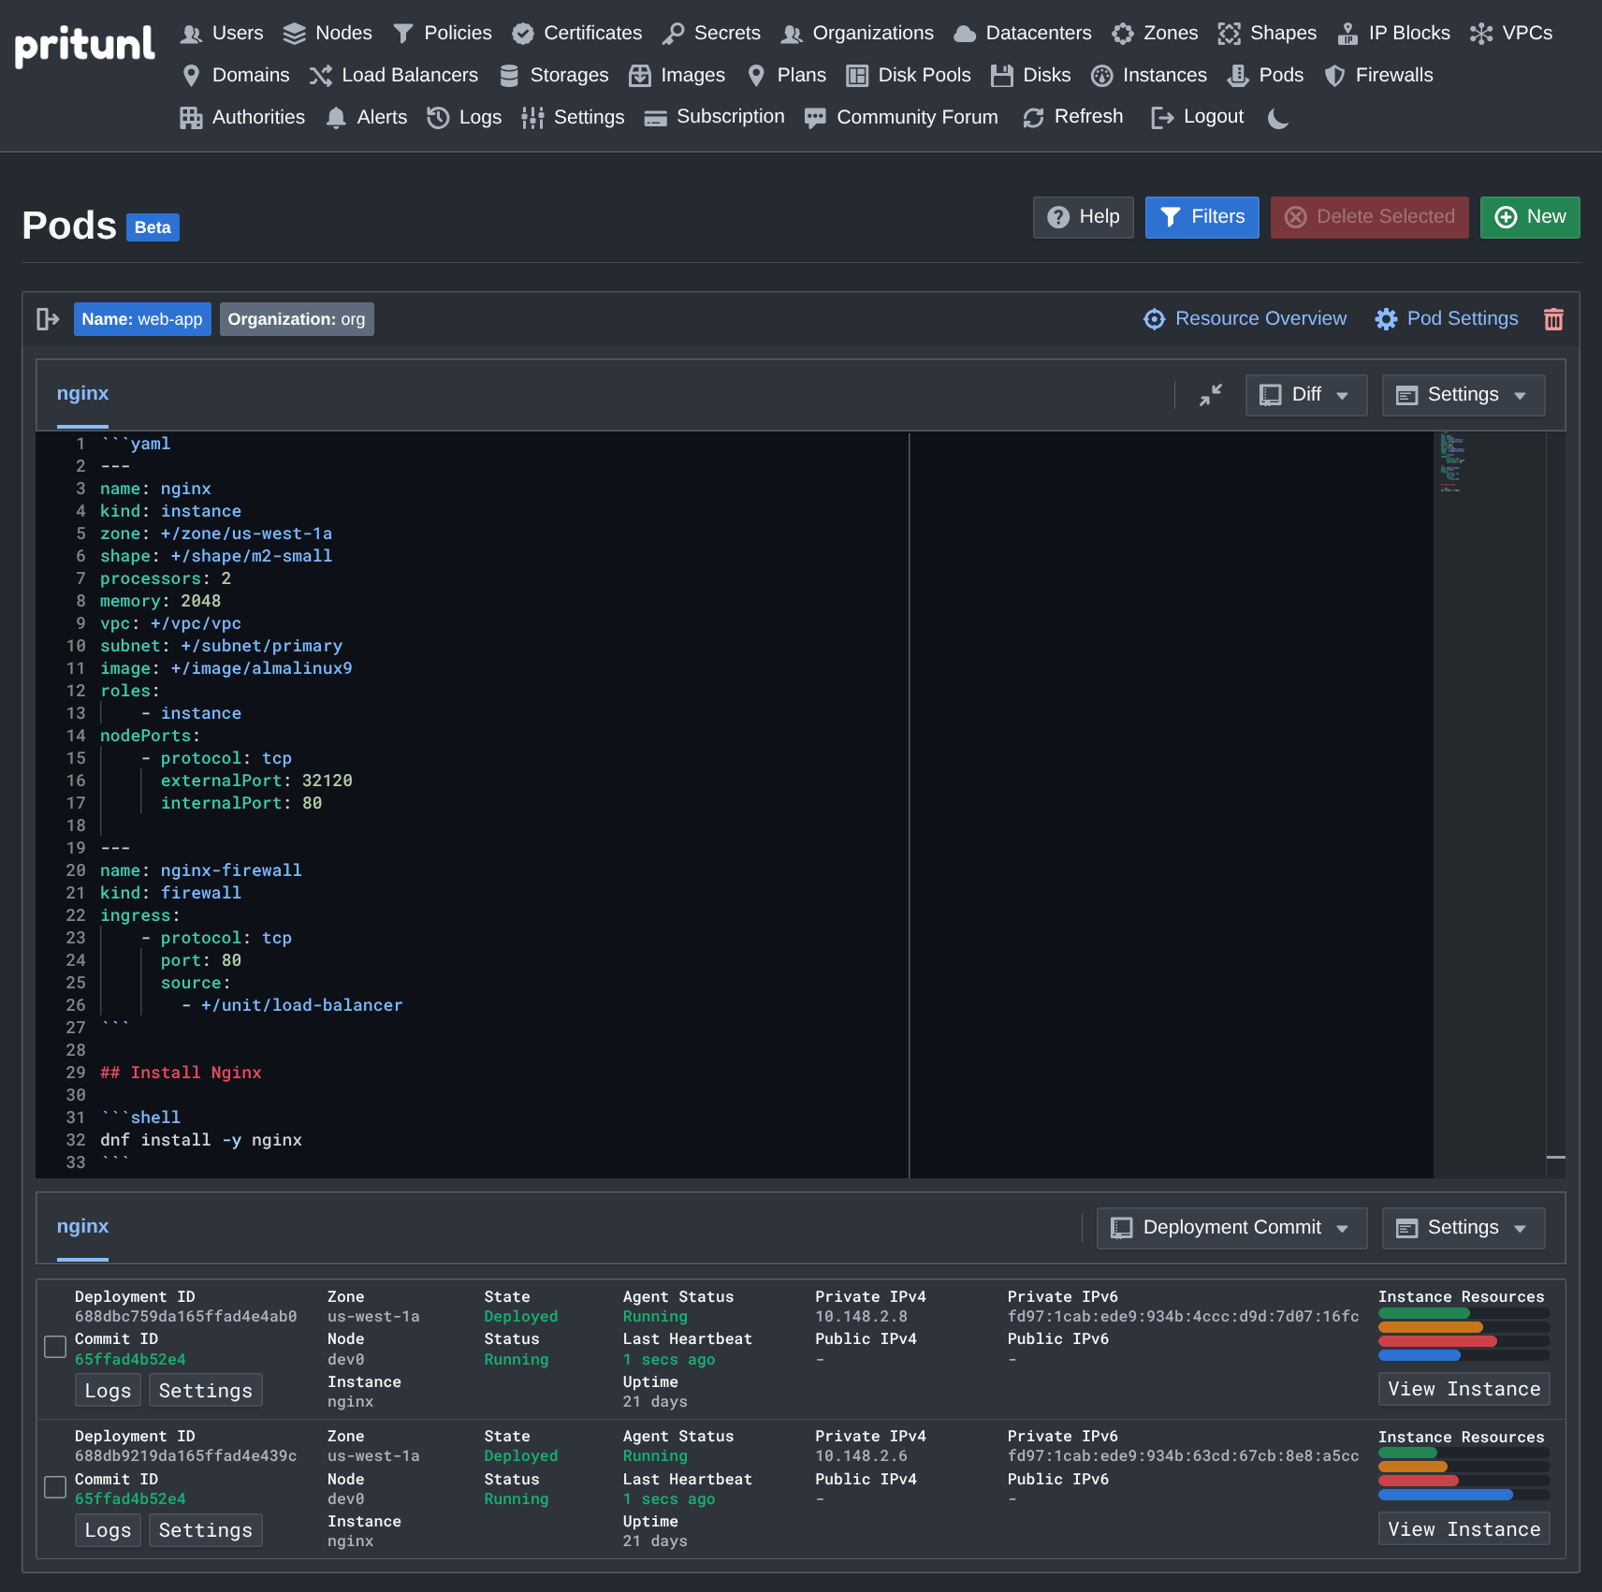Open the Deployment Commit dropdown
This screenshot has height=1592, width=1602.
(1231, 1227)
